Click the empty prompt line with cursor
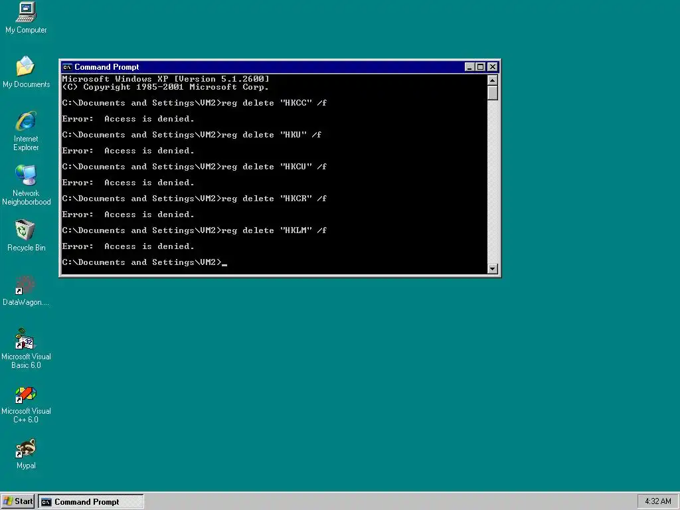The image size is (680, 510). [144, 262]
